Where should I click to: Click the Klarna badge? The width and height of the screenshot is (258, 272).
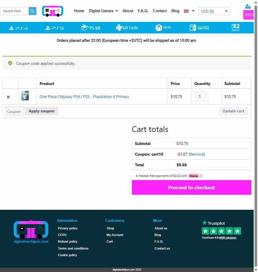point(193,176)
